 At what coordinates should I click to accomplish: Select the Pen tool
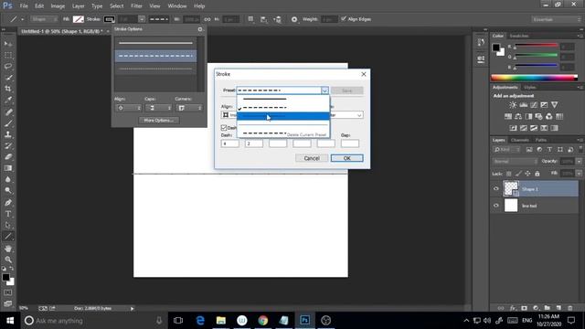[8, 203]
